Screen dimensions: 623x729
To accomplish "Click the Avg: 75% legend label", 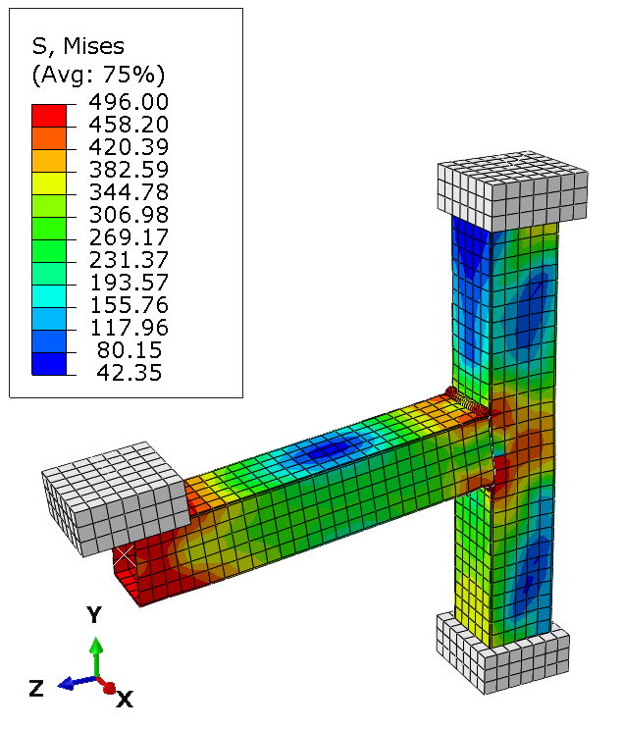I will click(x=98, y=75).
